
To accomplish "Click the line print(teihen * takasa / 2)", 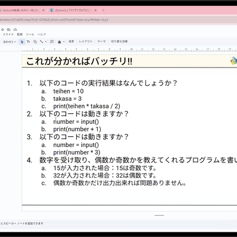I will click(x=87, y=106).
